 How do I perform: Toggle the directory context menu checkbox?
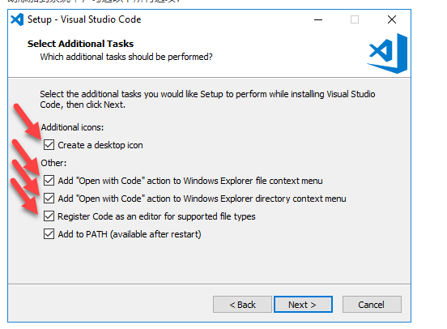(x=49, y=199)
